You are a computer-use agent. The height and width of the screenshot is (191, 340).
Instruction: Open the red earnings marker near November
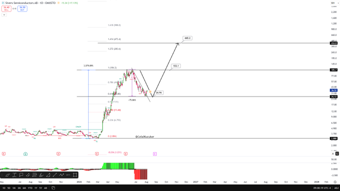[58, 154]
